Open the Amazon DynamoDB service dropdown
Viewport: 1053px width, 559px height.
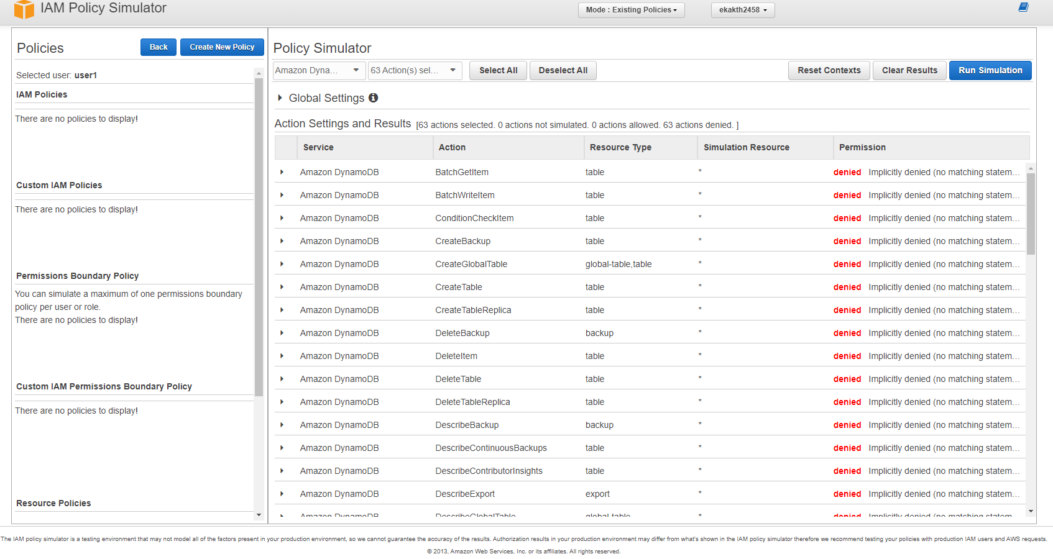pos(319,70)
